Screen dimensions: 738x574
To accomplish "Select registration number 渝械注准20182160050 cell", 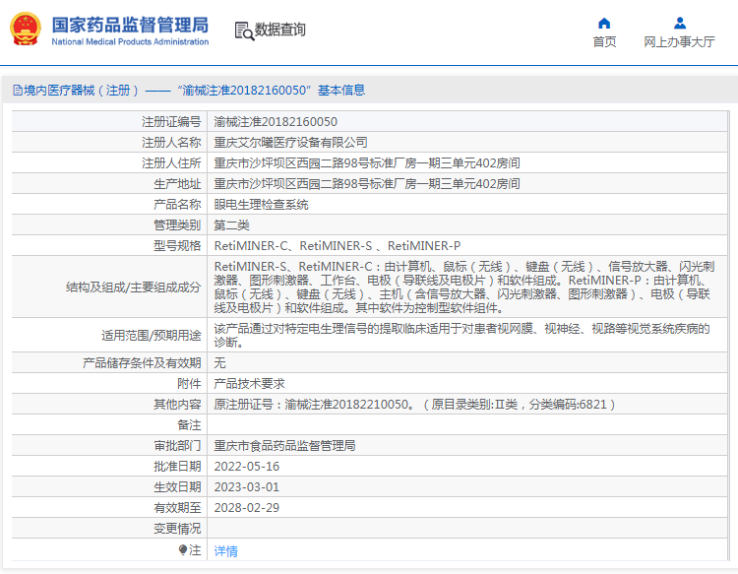I will point(276,122).
